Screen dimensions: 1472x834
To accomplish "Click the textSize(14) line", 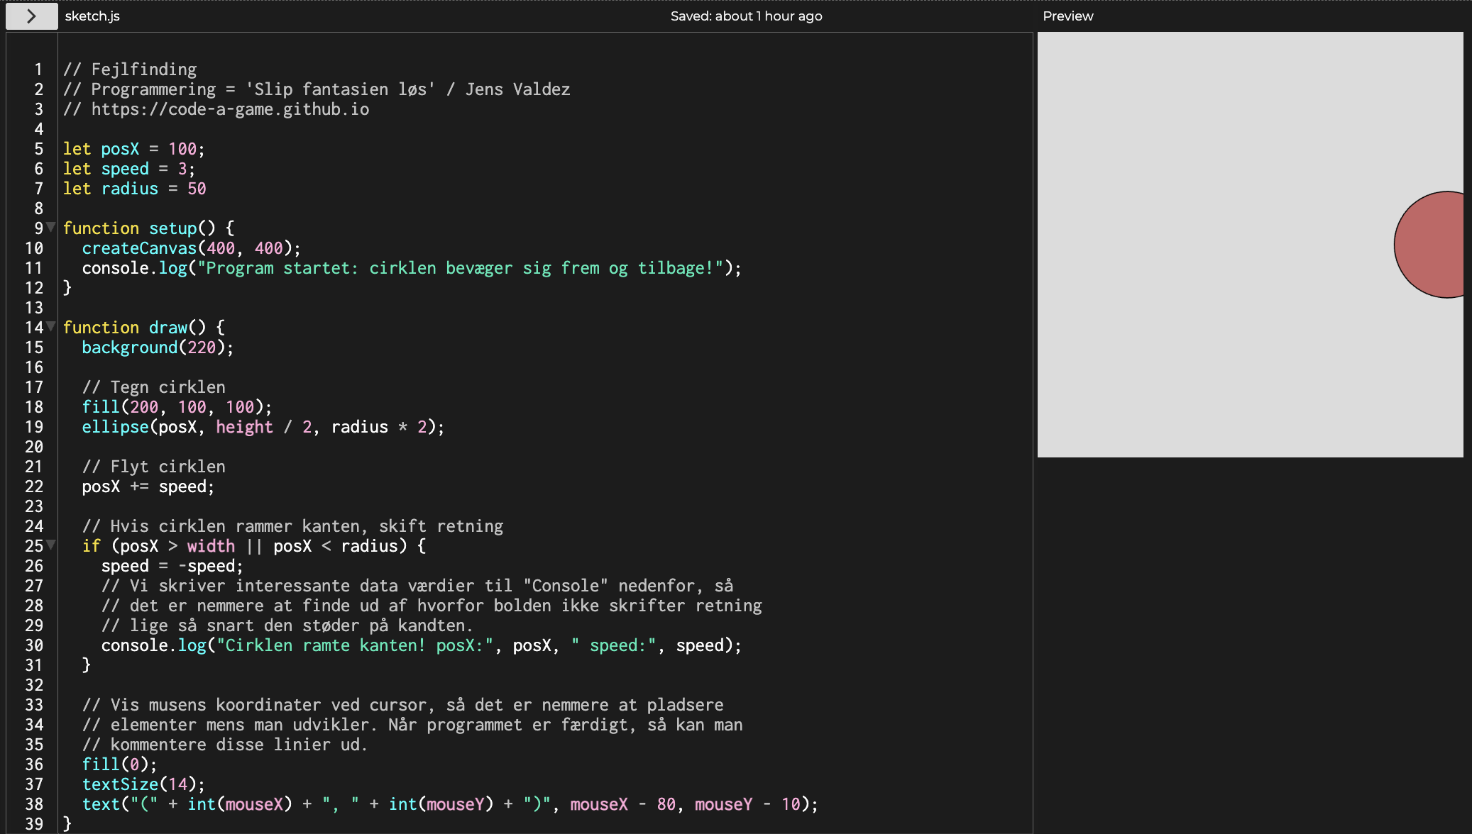I will (143, 784).
